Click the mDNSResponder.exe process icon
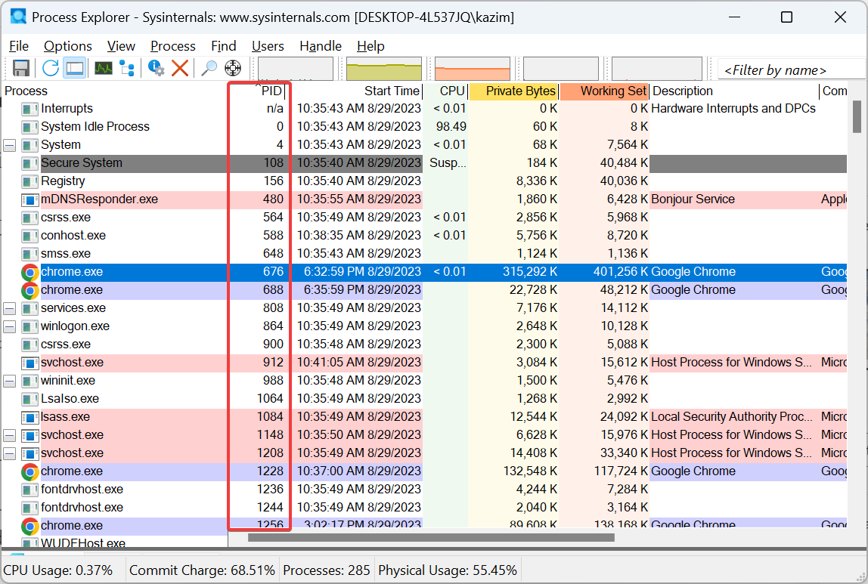 pyautogui.click(x=30, y=199)
